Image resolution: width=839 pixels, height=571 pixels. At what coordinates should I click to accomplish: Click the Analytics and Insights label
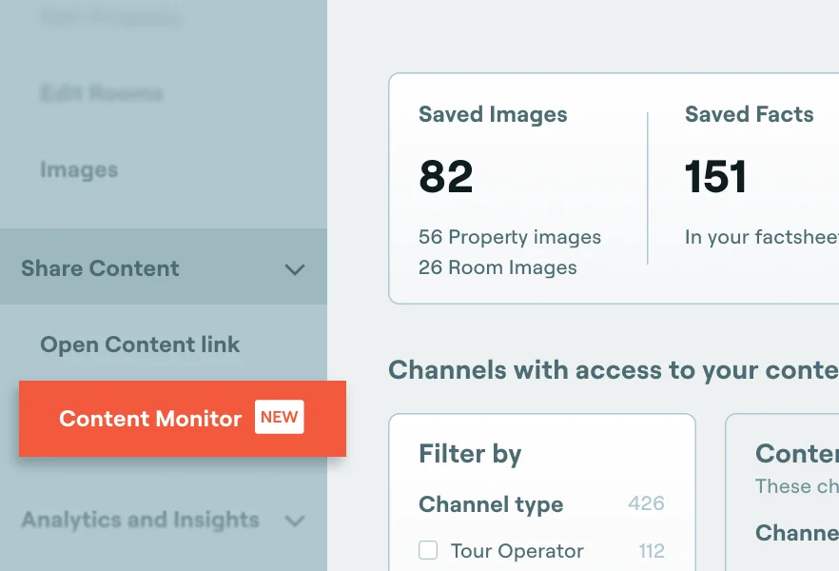pos(140,520)
